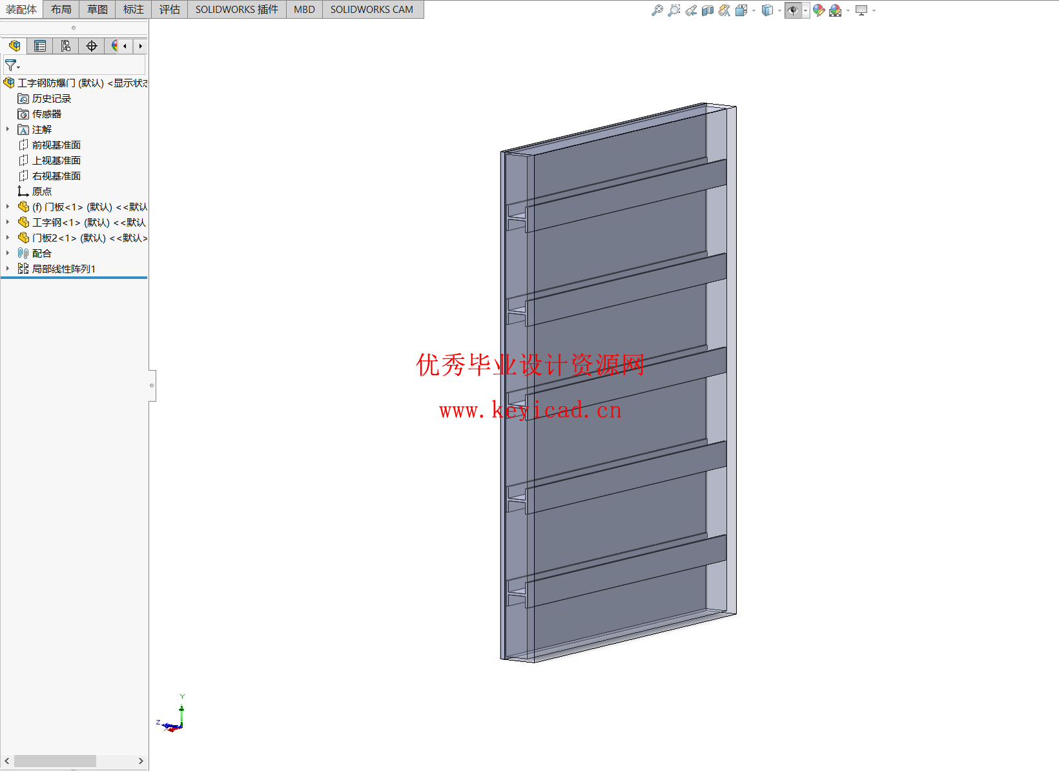Click the View Settings monitor icon
This screenshot has height=771, width=1059.
point(861,10)
